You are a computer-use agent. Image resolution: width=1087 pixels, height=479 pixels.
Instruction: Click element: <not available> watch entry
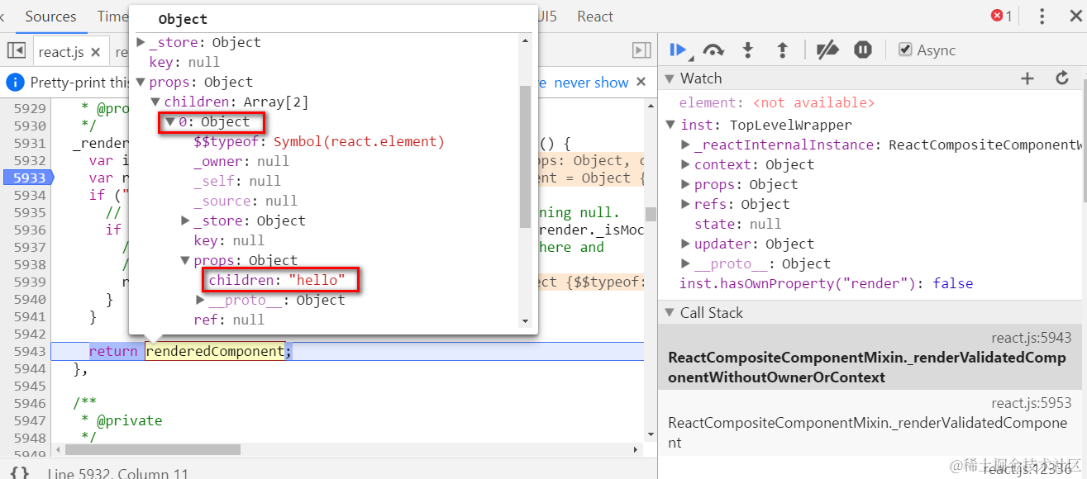pyautogui.click(x=776, y=102)
